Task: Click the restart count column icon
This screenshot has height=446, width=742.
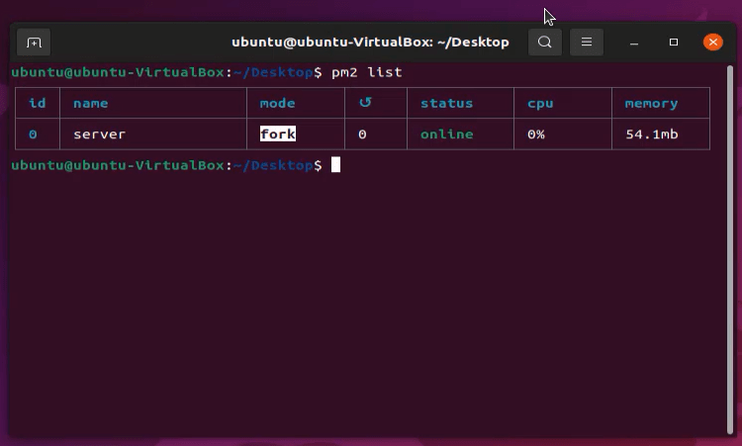Action: [x=365, y=102]
